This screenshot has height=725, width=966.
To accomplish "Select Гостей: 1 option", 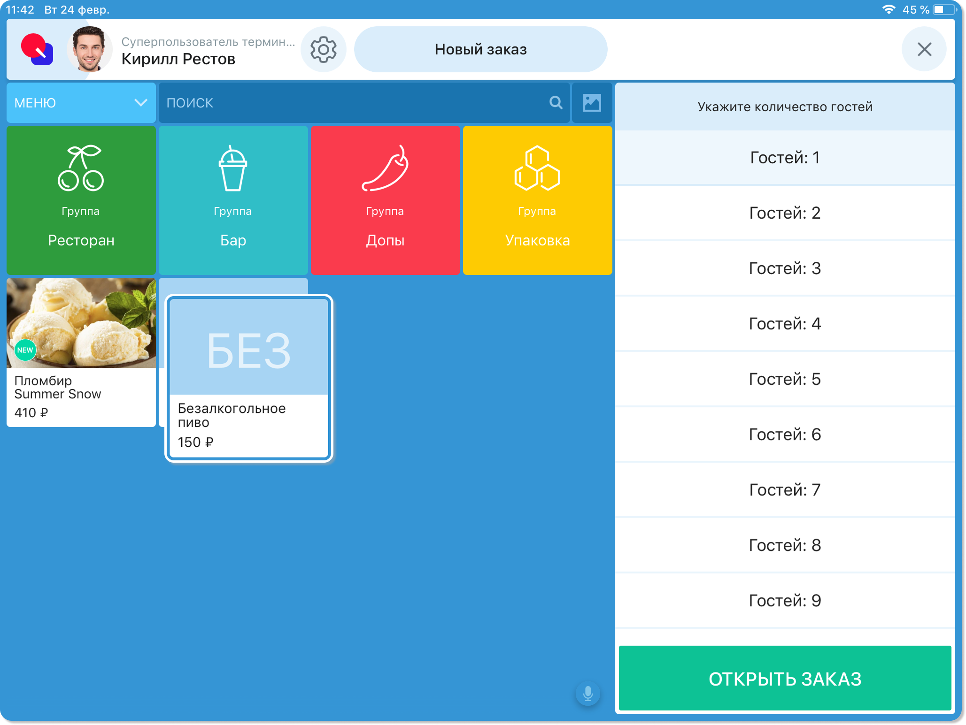I will click(x=784, y=158).
